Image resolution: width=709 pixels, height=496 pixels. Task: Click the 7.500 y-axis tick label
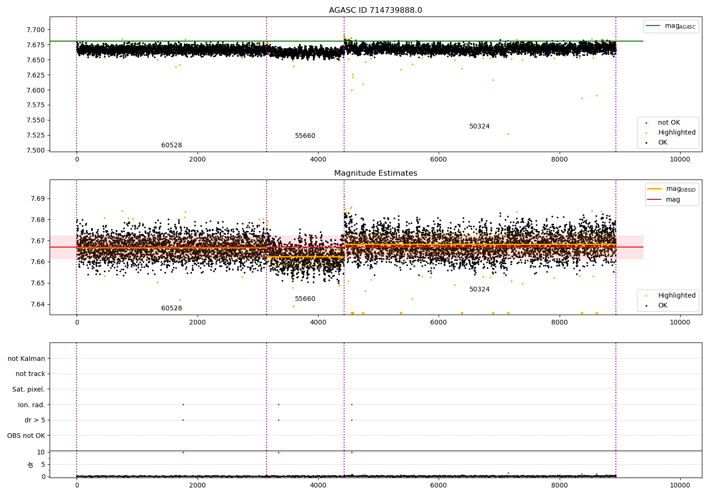35,150
